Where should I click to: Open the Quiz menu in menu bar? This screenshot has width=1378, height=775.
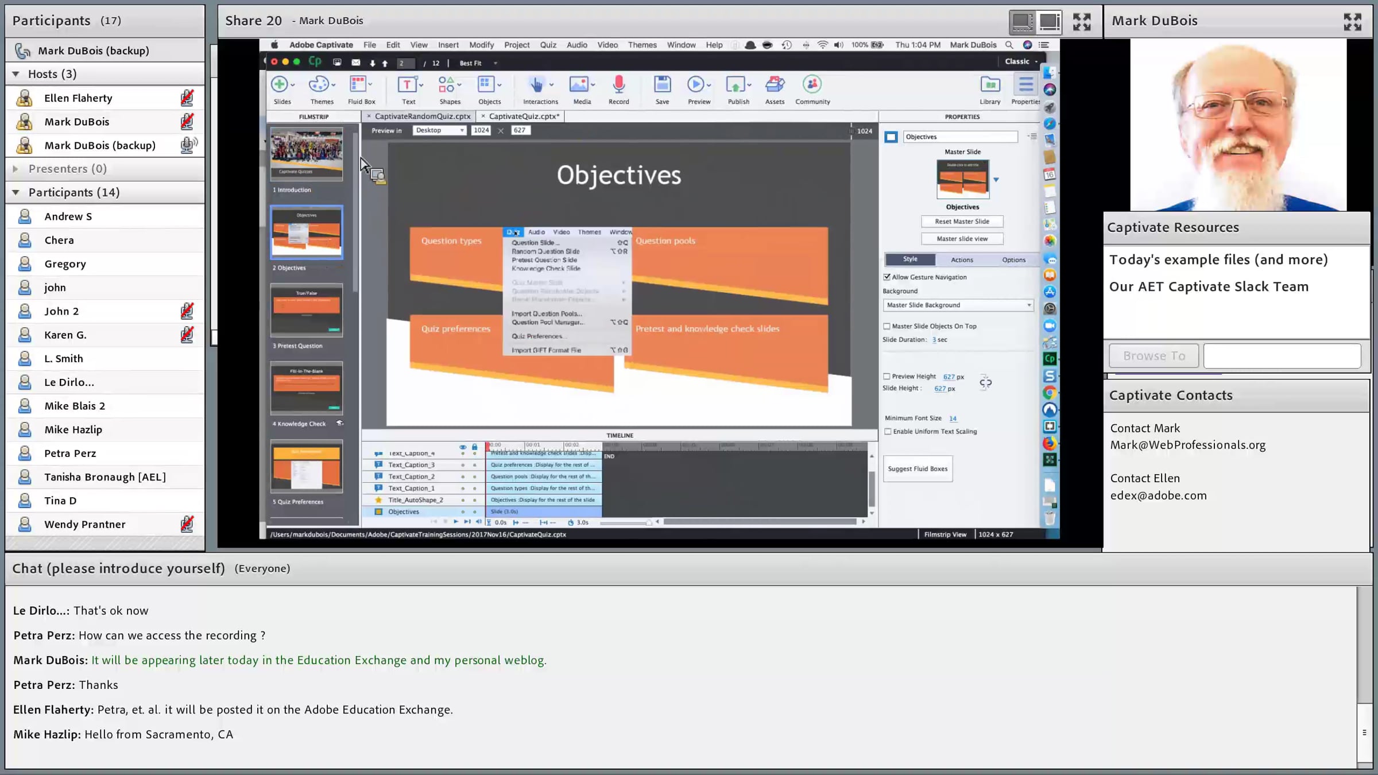pyautogui.click(x=548, y=45)
